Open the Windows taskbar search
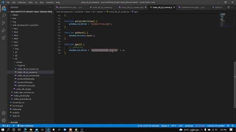Image resolution: width=236 pixels, height=132 pixels. 8,129
